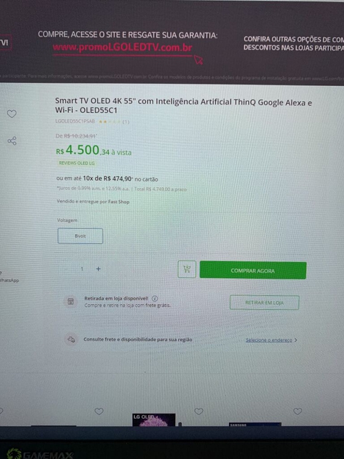344x459 pixels.
Task: Open the Selecione o endereço link
Action: point(269,340)
